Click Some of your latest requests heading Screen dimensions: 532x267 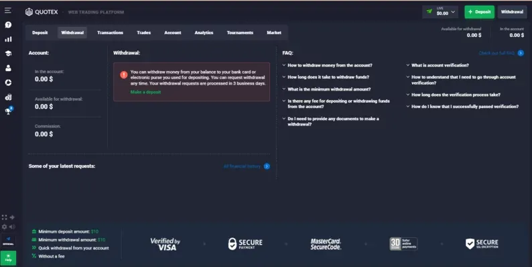[x=62, y=166]
